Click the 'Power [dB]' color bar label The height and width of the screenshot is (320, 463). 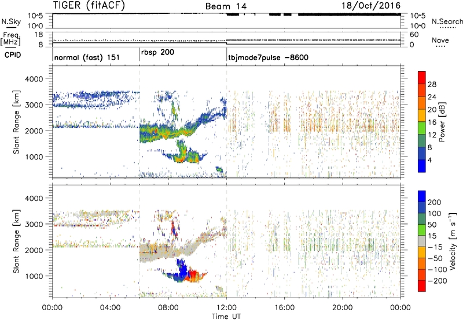(442, 122)
